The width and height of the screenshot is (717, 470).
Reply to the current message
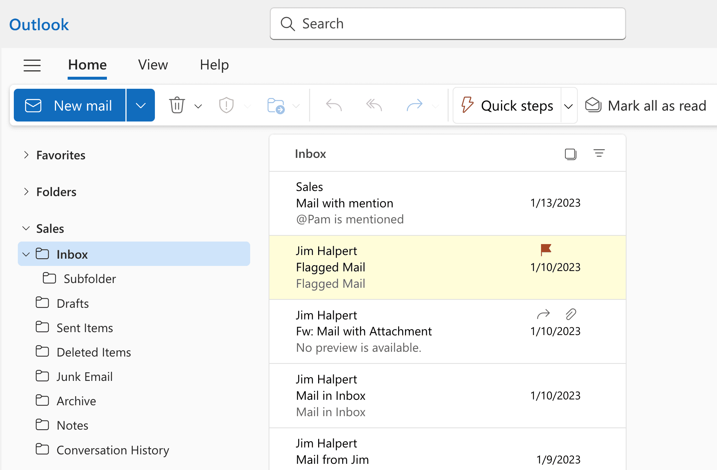click(333, 105)
